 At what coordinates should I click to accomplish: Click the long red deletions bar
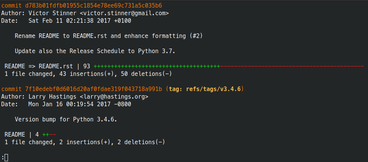[292, 66]
